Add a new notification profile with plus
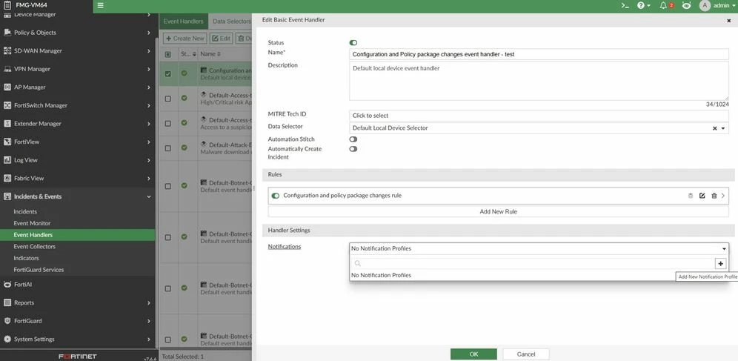This screenshot has height=361, width=738. point(720,264)
